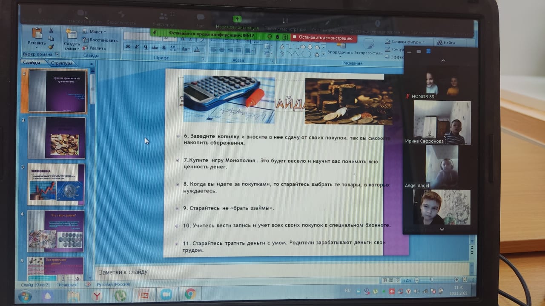Click the Paste (Вставить) clipboard icon
This screenshot has width=545, height=306.
37,34
